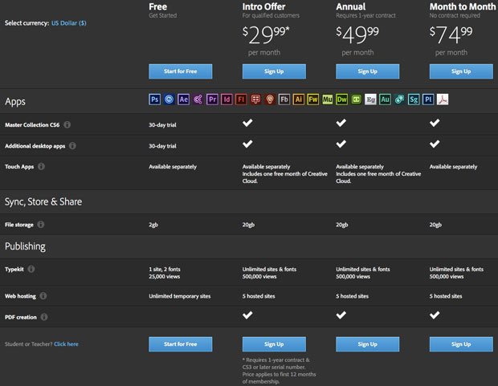Open the Student or Teacher "Click here" link
Image resolution: width=498 pixels, height=386 pixels.
click(x=66, y=344)
